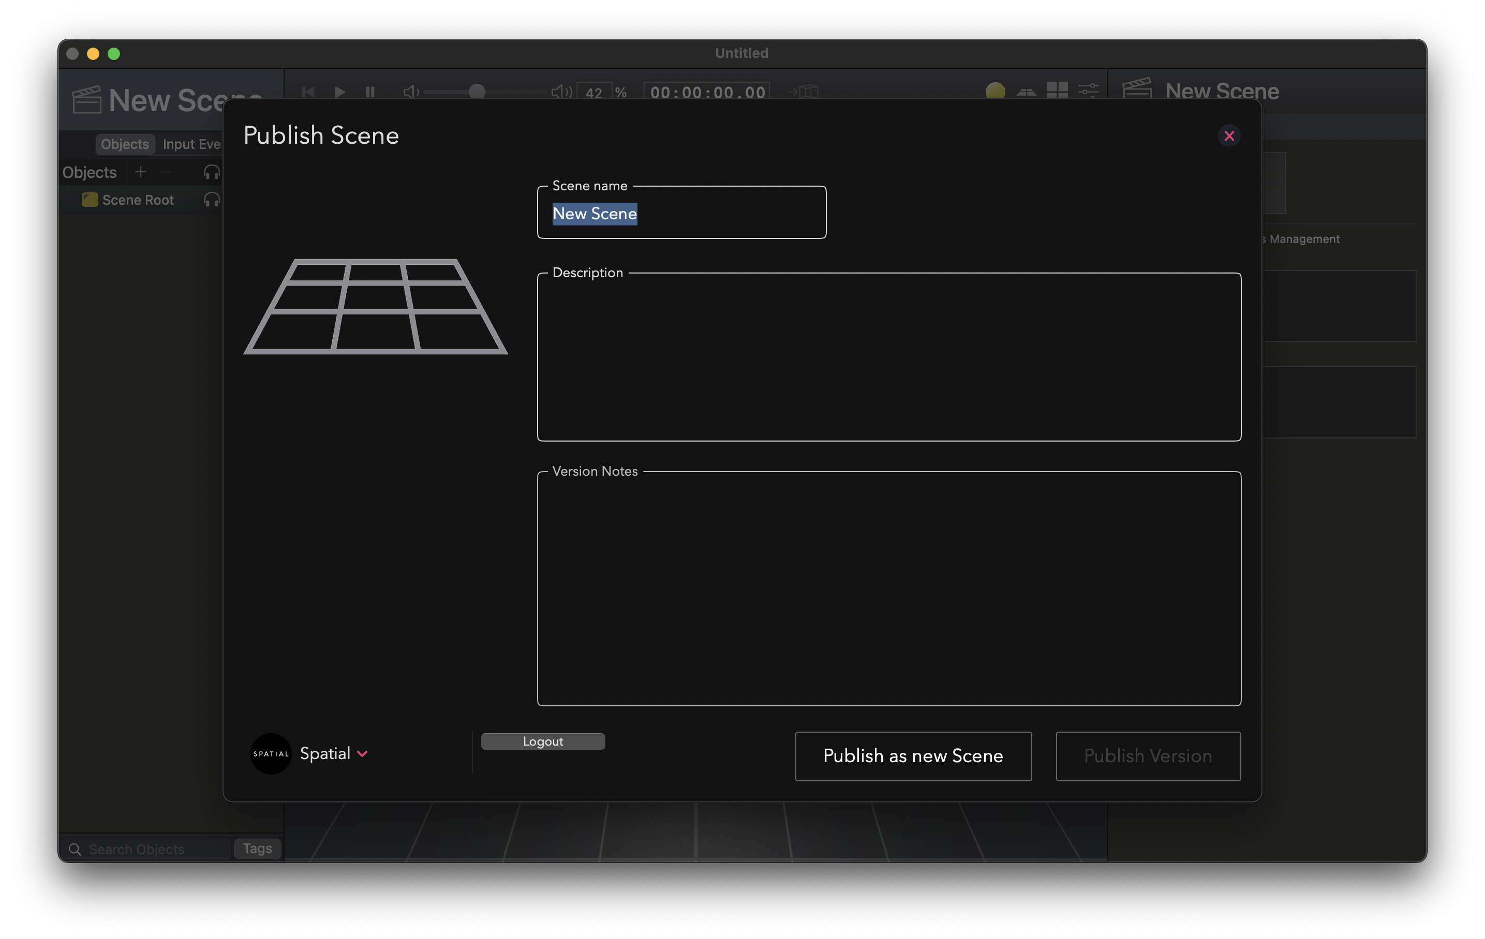The height and width of the screenshot is (939, 1485).
Task: Click the Scene Root folder icon
Action: point(90,200)
